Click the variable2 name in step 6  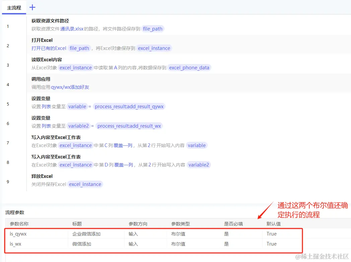(x=79, y=126)
